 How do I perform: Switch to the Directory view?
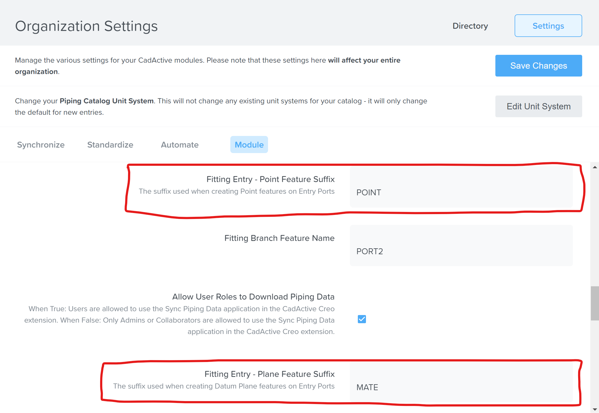tap(470, 26)
